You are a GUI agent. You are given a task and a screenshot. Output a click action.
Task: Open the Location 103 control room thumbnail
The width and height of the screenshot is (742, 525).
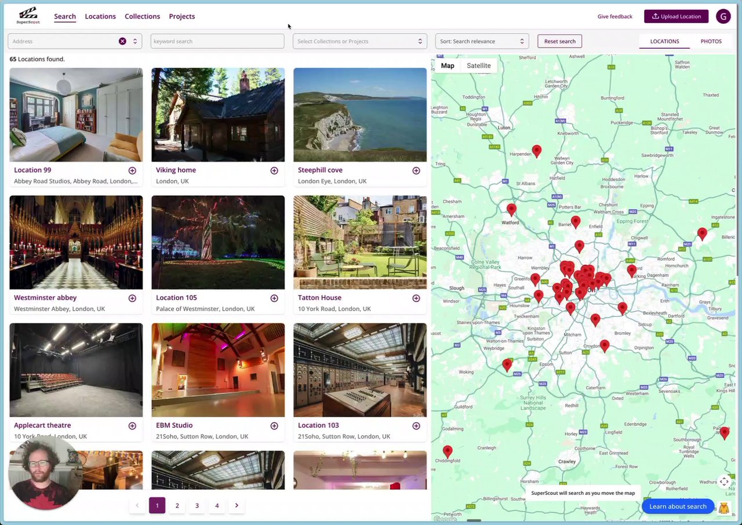pos(360,370)
